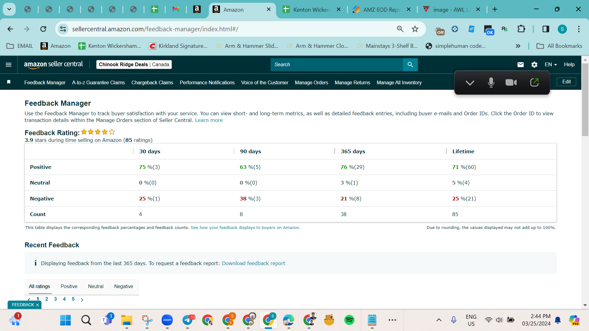Click the Amazon Seller Central logo
The image size is (589, 331).
(53, 64)
